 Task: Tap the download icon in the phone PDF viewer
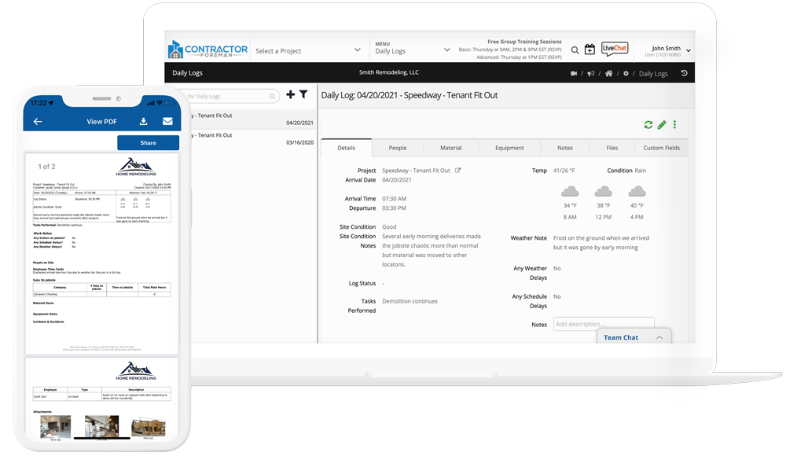pyautogui.click(x=143, y=122)
